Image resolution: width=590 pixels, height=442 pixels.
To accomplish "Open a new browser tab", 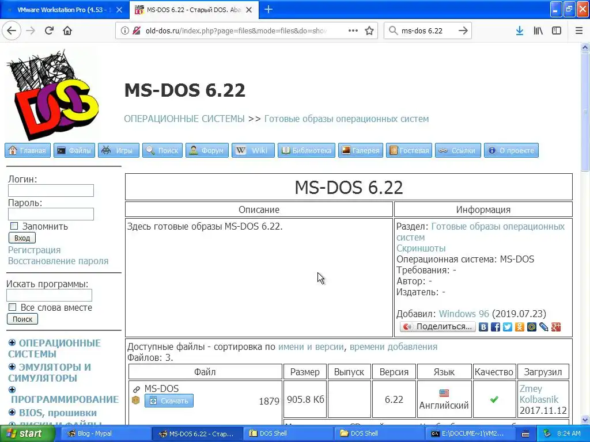I will coord(268,9).
